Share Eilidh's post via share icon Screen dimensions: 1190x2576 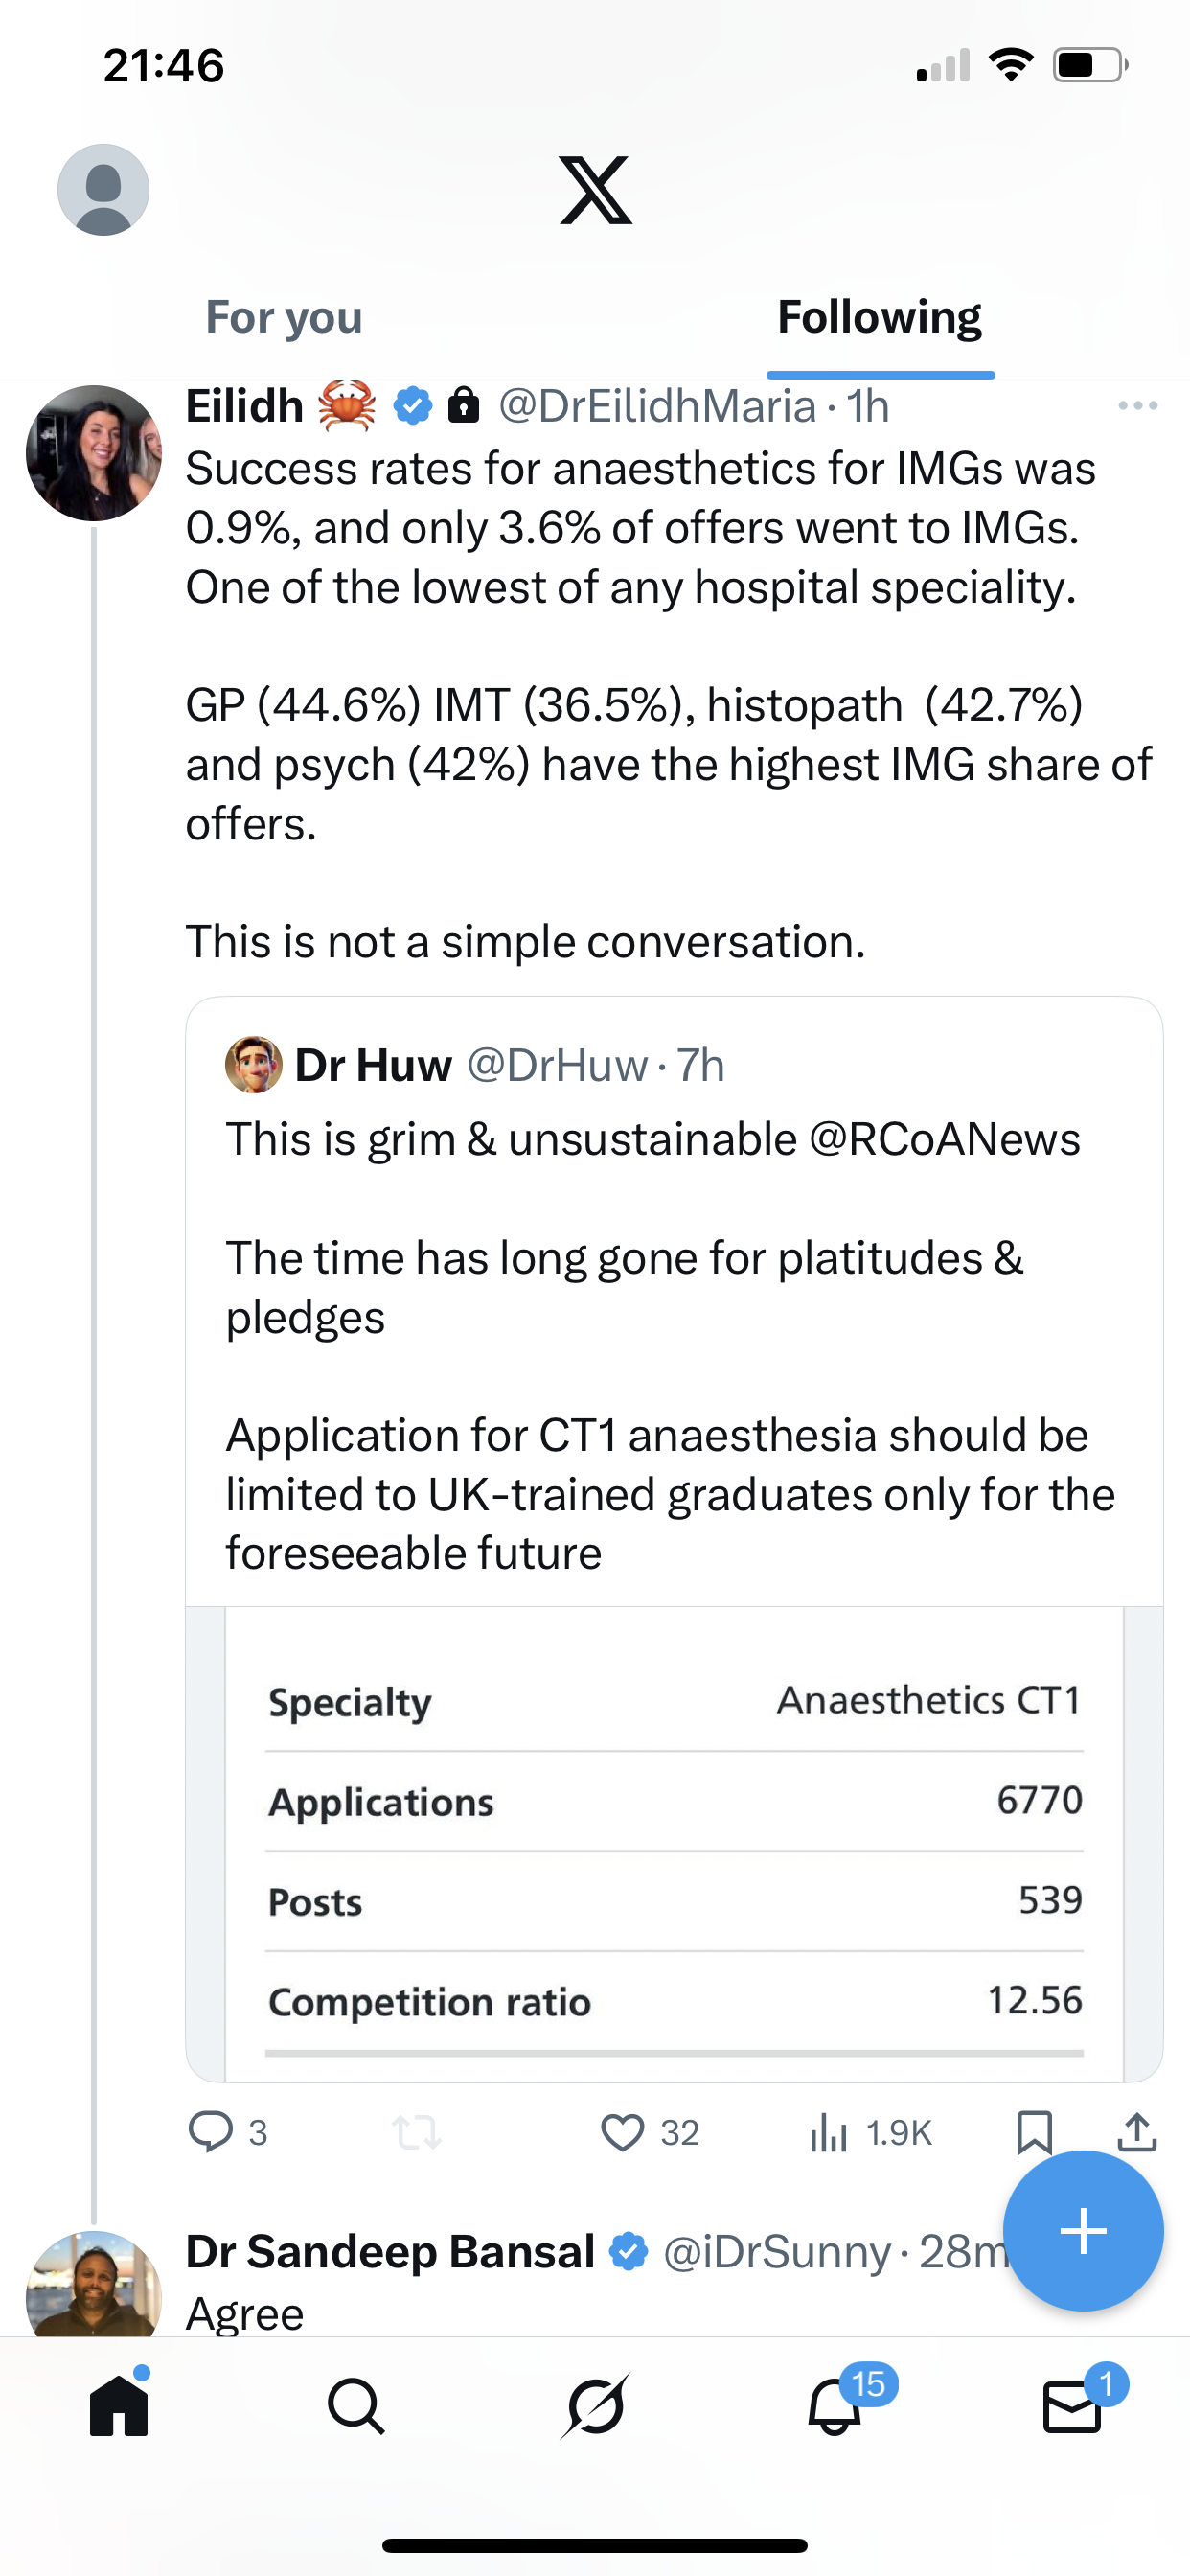1137,2131
